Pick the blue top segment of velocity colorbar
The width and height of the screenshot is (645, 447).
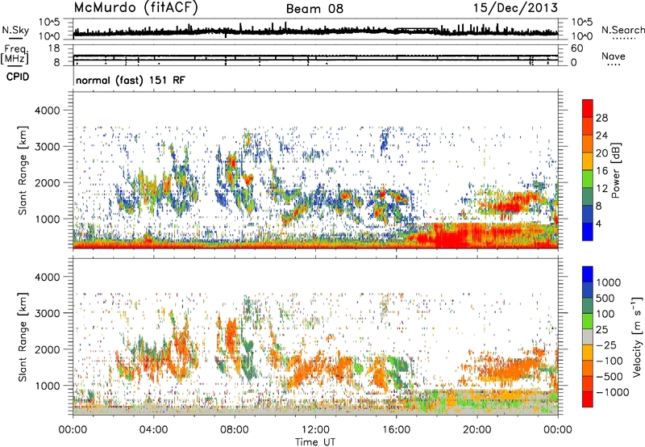click(588, 274)
